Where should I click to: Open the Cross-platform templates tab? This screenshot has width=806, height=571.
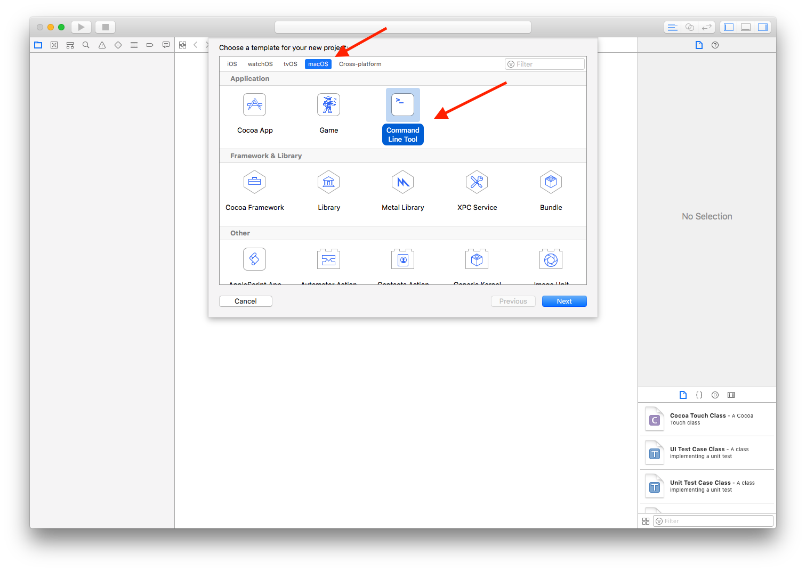pyautogui.click(x=360, y=64)
